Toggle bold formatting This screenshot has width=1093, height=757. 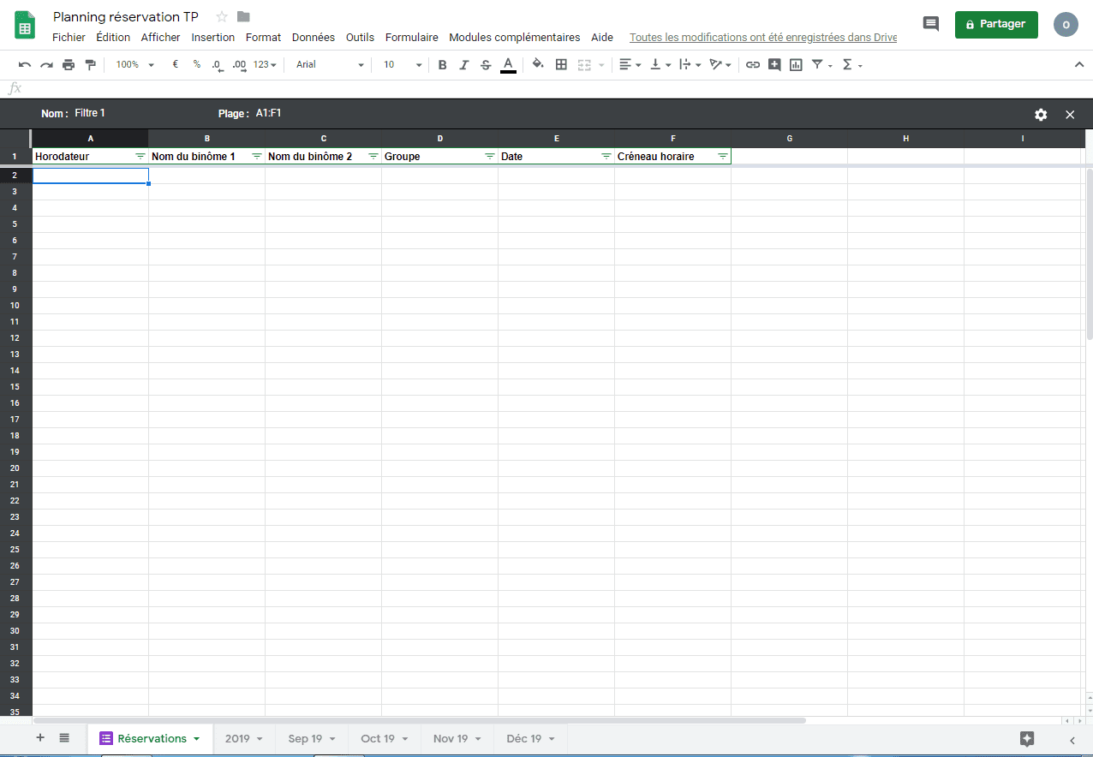pos(442,65)
